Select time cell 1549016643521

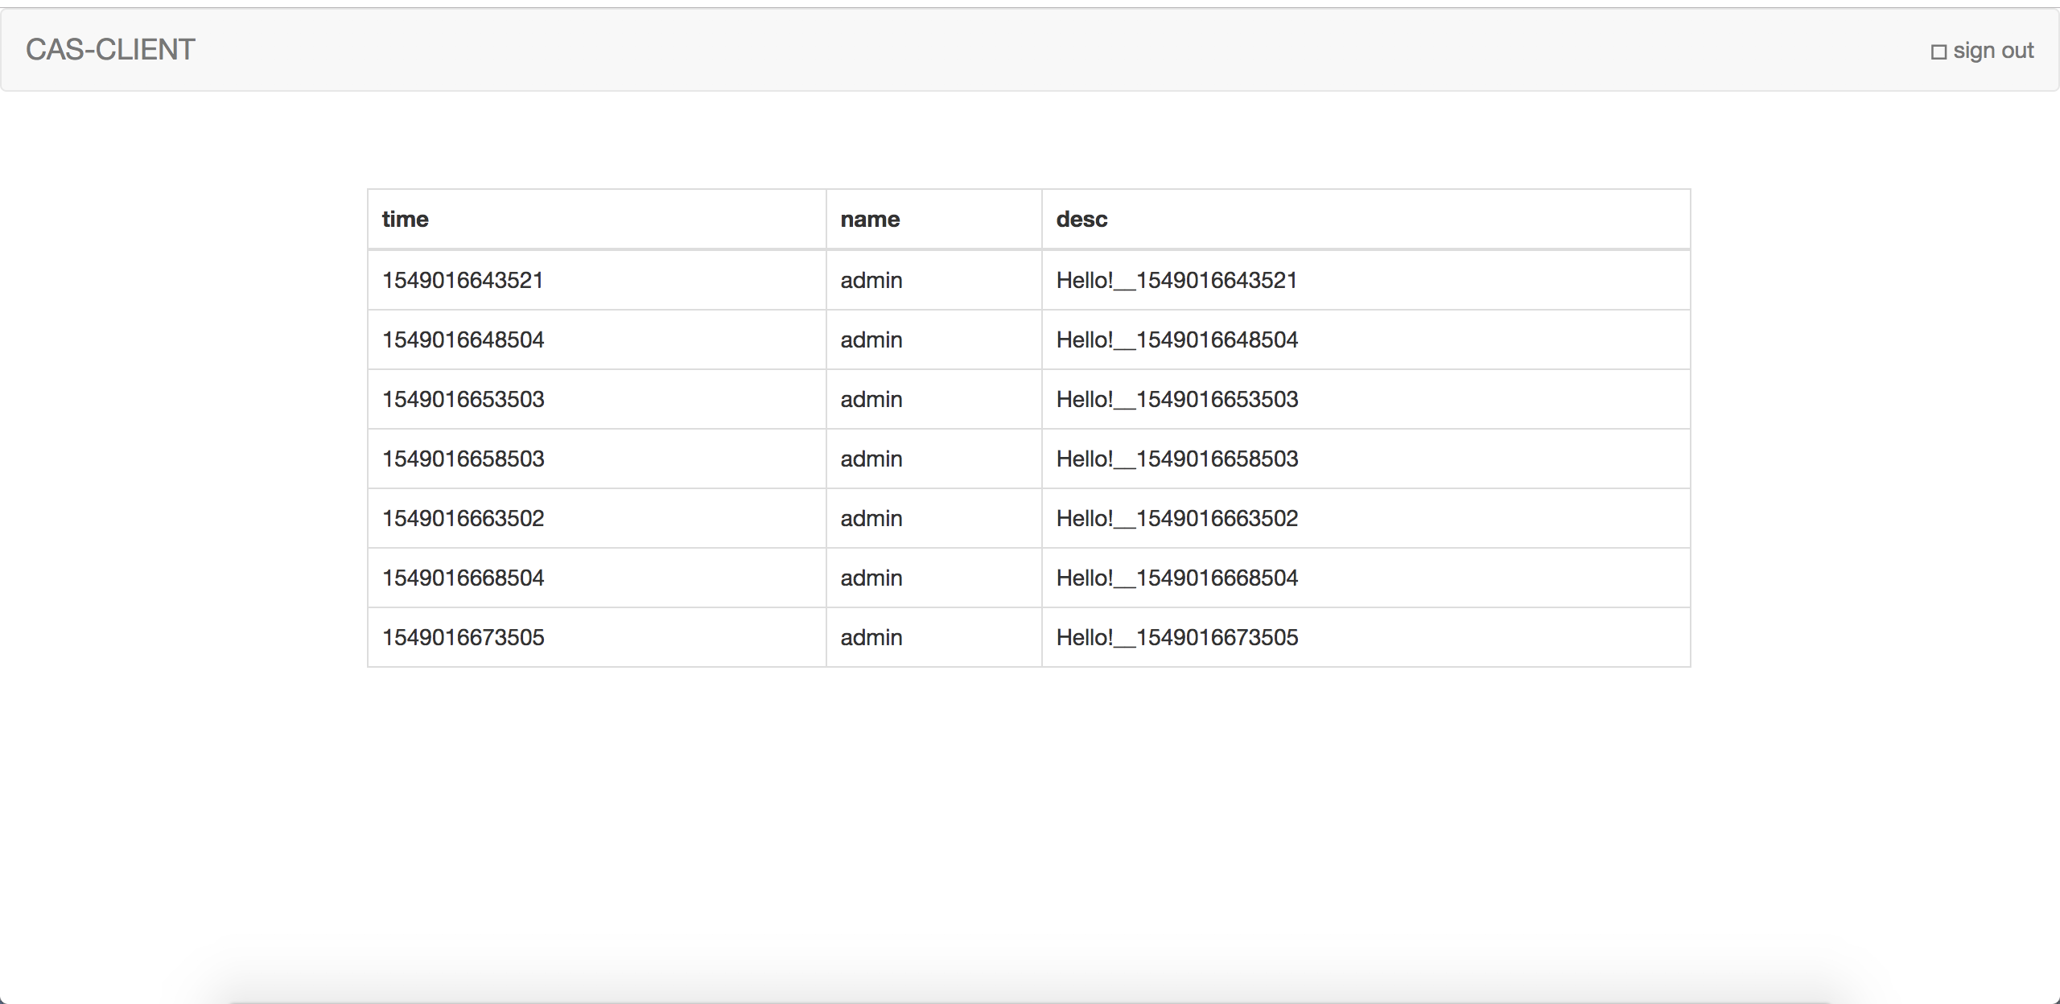click(463, 280)
